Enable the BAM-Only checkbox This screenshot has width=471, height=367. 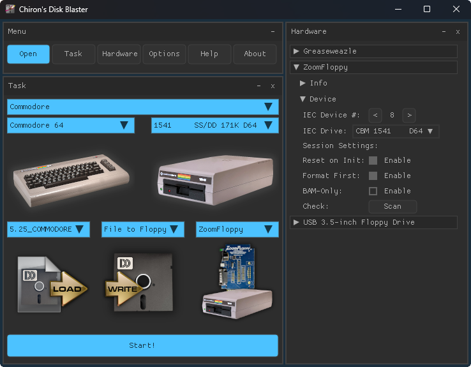(x=373, y=191)
